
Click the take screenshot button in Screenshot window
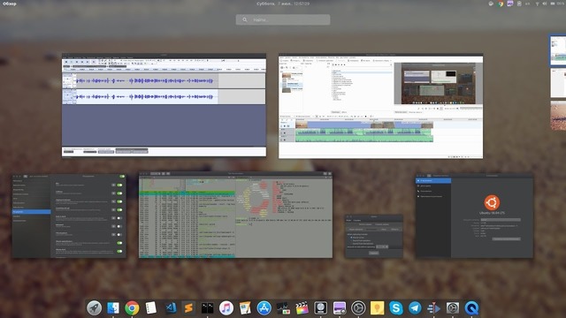(373, 254)
